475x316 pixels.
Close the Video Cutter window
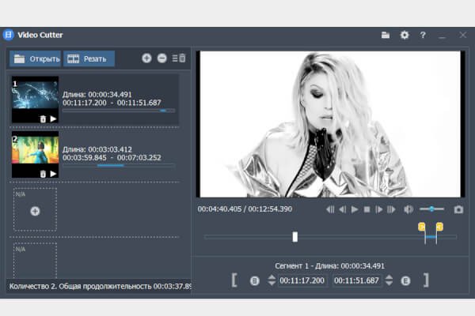tap(463, 35)
